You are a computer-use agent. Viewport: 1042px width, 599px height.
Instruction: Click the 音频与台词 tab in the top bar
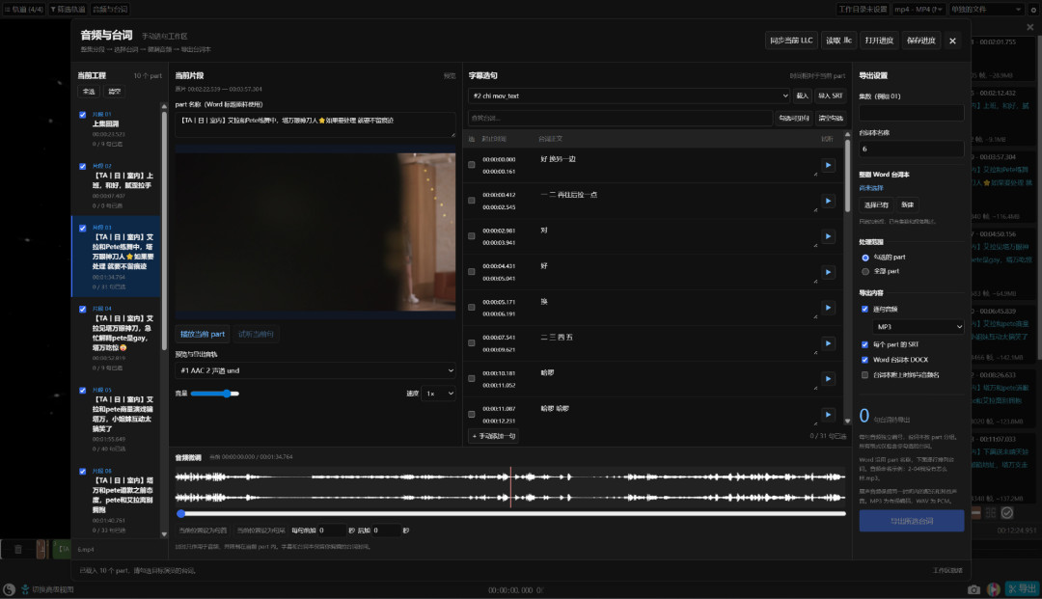110,10
